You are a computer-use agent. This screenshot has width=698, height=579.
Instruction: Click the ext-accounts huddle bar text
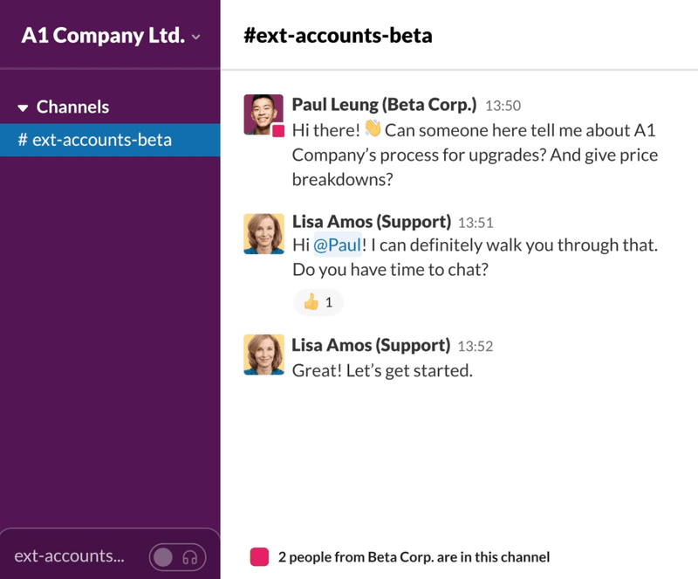point(70,555)
